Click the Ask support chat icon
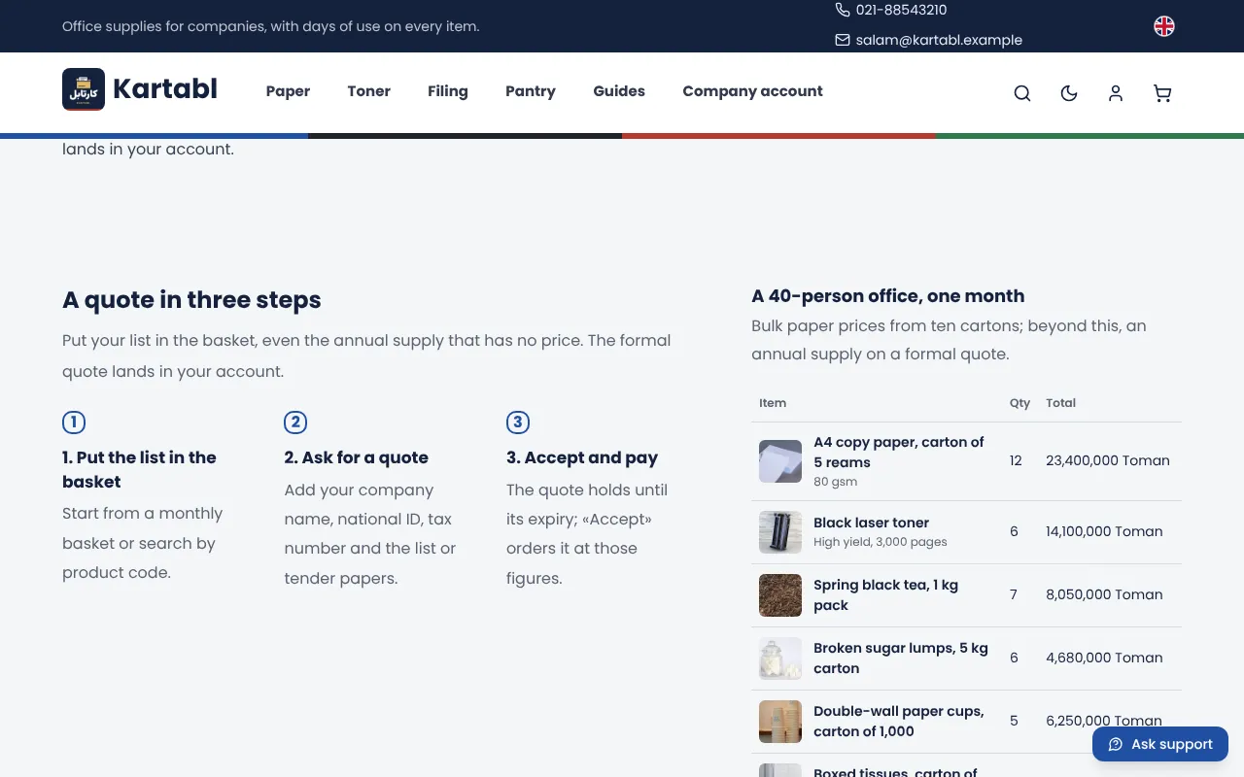This screenshot has height=777, width=1244. tap(1116, 744)
